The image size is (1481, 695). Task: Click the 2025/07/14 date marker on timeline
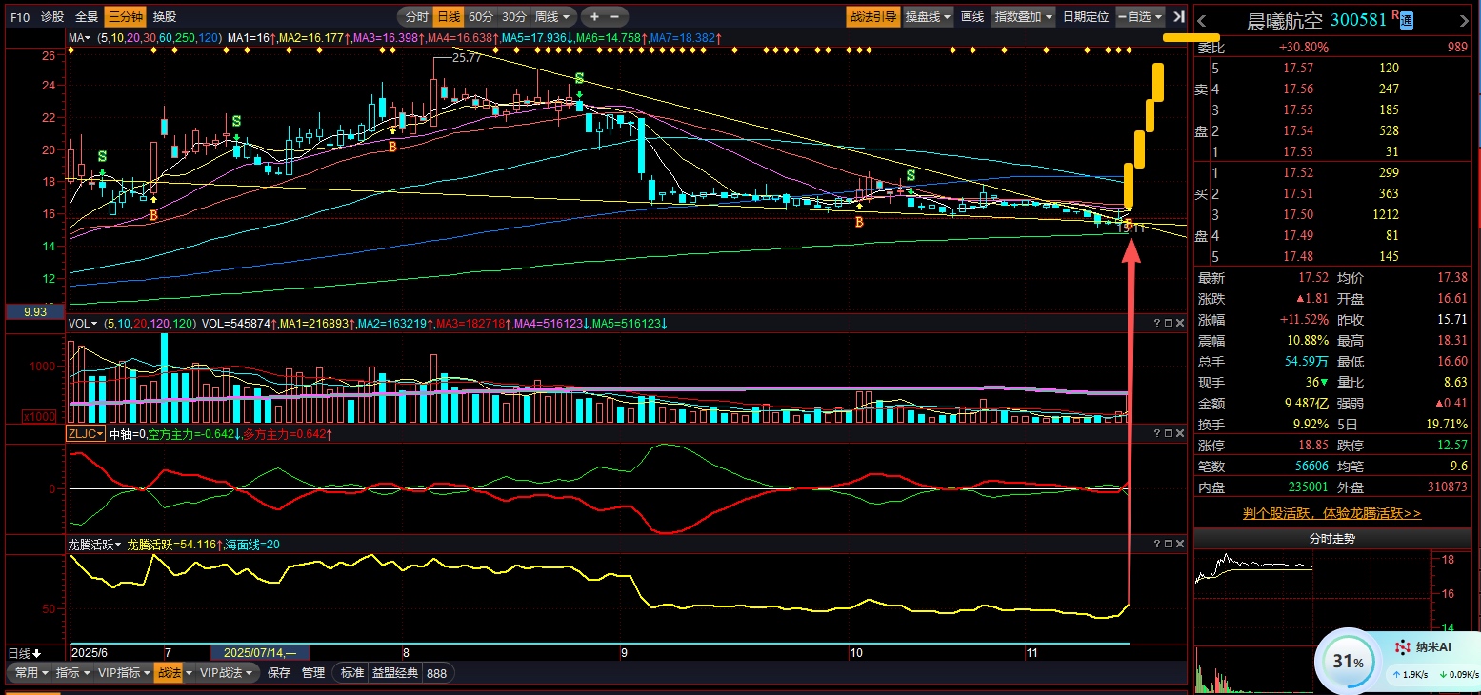pos(259,653)
